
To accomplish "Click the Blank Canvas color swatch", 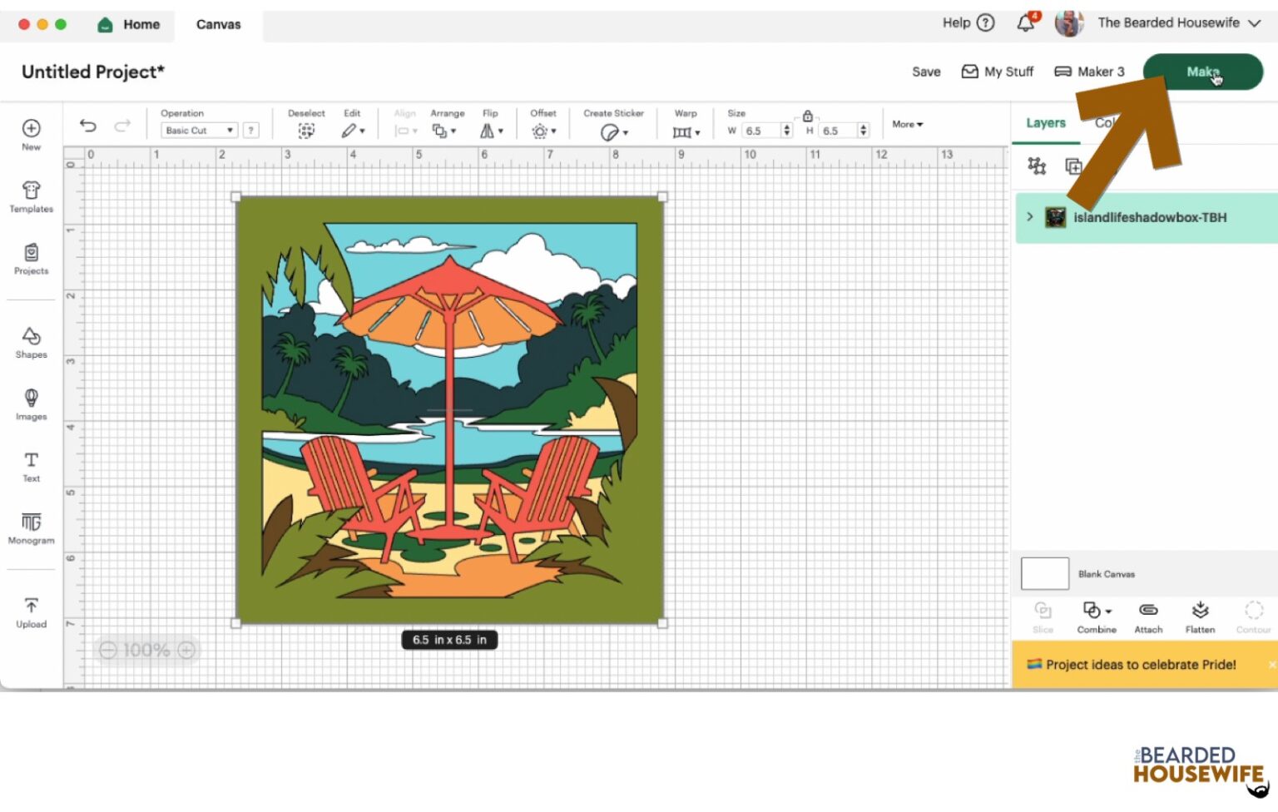I will (1044, 573).
